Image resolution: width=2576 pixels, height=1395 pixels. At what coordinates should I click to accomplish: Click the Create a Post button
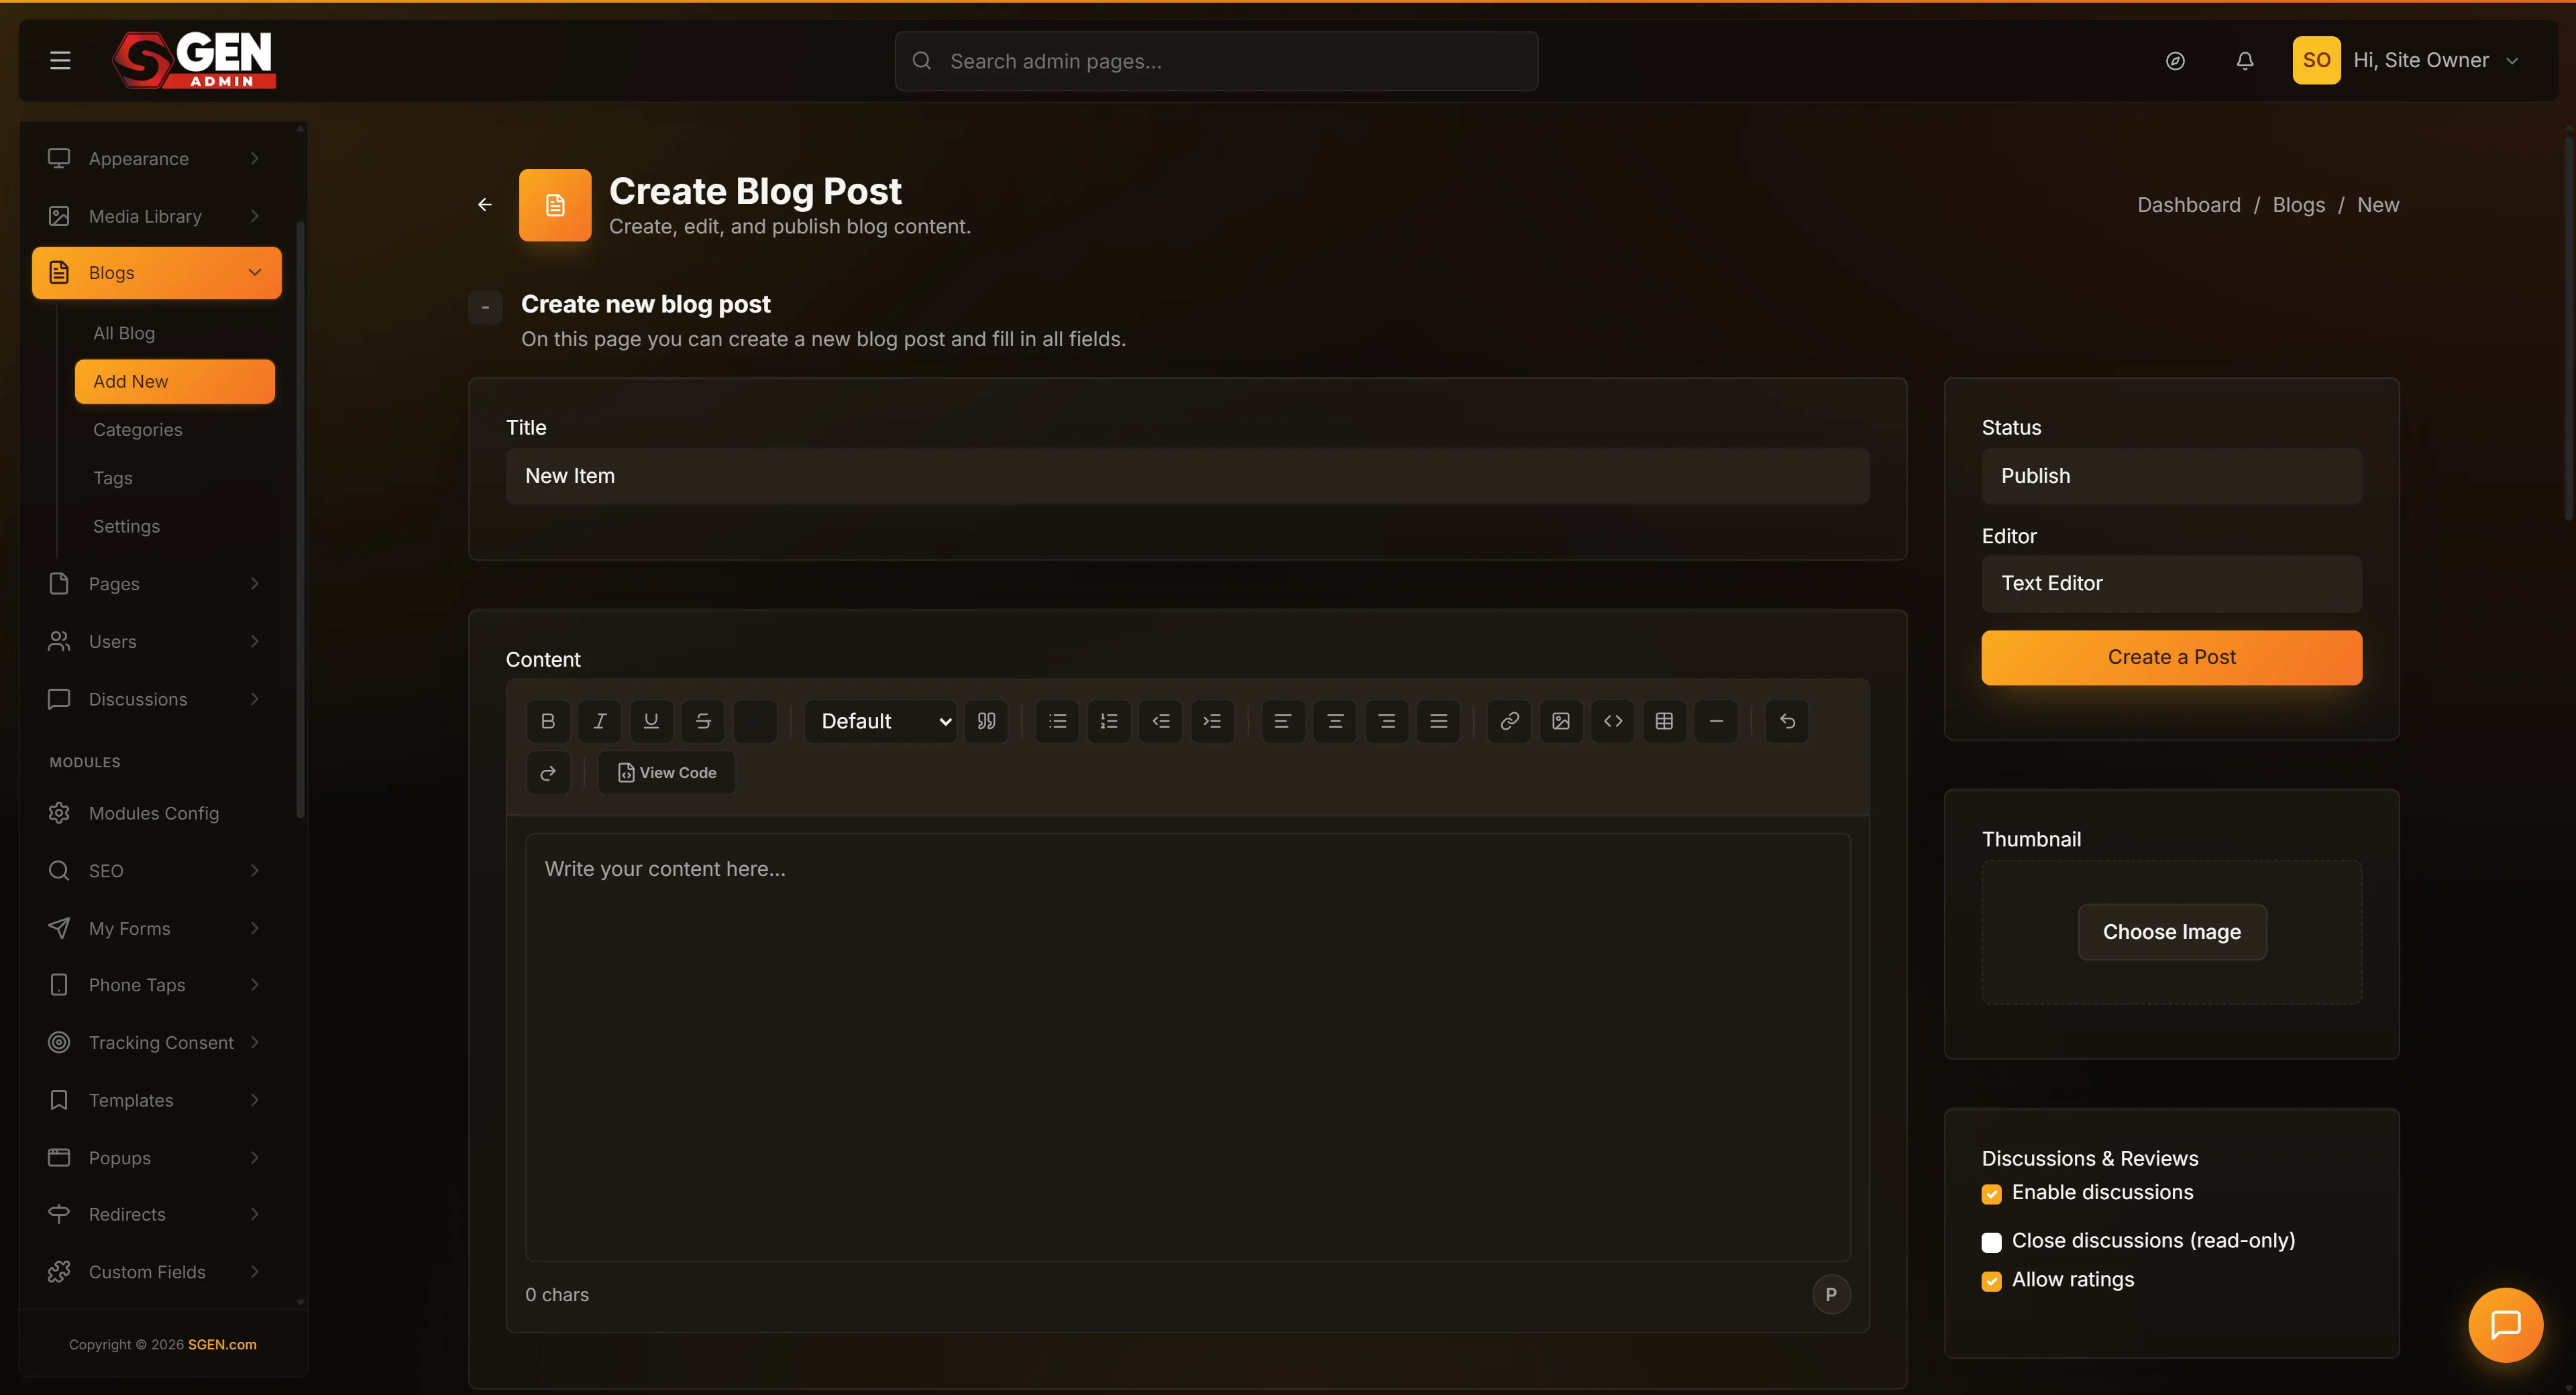2171,657
